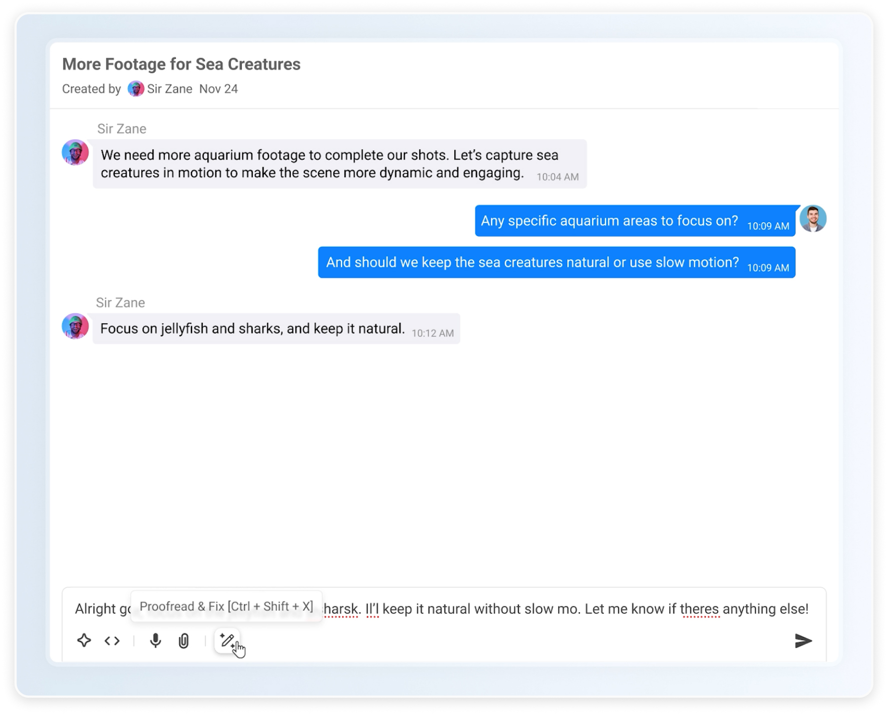Open the profile photo beside the blue messages

pyautogui.click(x=813, y=219)
